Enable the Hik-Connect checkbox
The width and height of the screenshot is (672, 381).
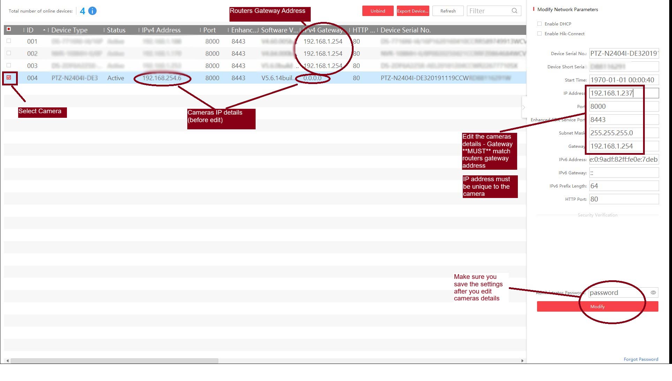pos(540,33)
